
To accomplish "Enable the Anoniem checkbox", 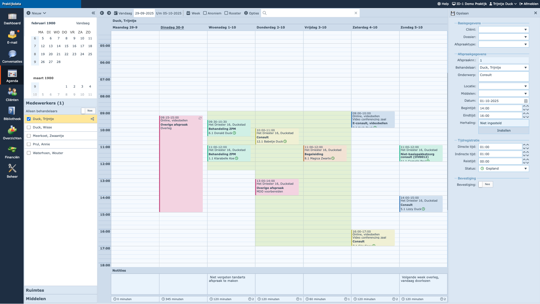I will tap(205, 13).
